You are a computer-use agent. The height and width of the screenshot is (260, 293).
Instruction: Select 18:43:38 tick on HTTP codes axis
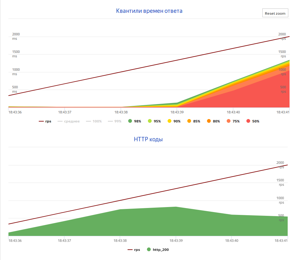120,241
